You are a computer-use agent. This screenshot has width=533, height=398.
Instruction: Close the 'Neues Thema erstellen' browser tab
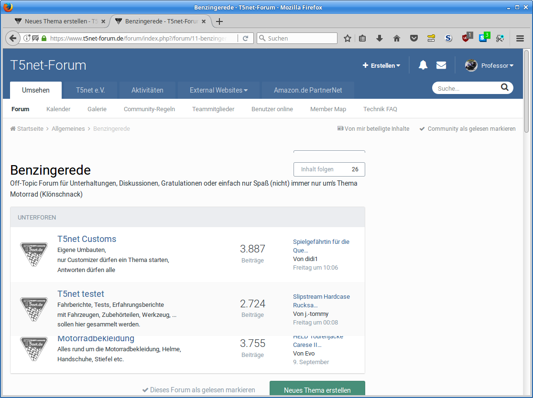click(103, 21)
